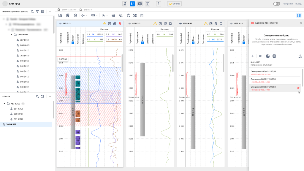
Task: Click the filter icon in Информационное дерево
Action: click(37, 12)
